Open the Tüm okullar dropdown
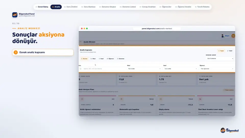 (x=144, y=69)
